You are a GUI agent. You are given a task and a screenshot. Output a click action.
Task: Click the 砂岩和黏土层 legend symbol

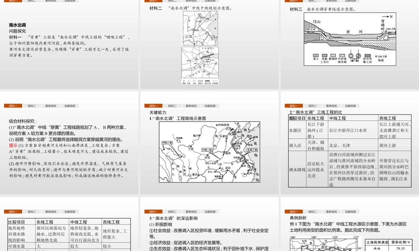(367, 55)
